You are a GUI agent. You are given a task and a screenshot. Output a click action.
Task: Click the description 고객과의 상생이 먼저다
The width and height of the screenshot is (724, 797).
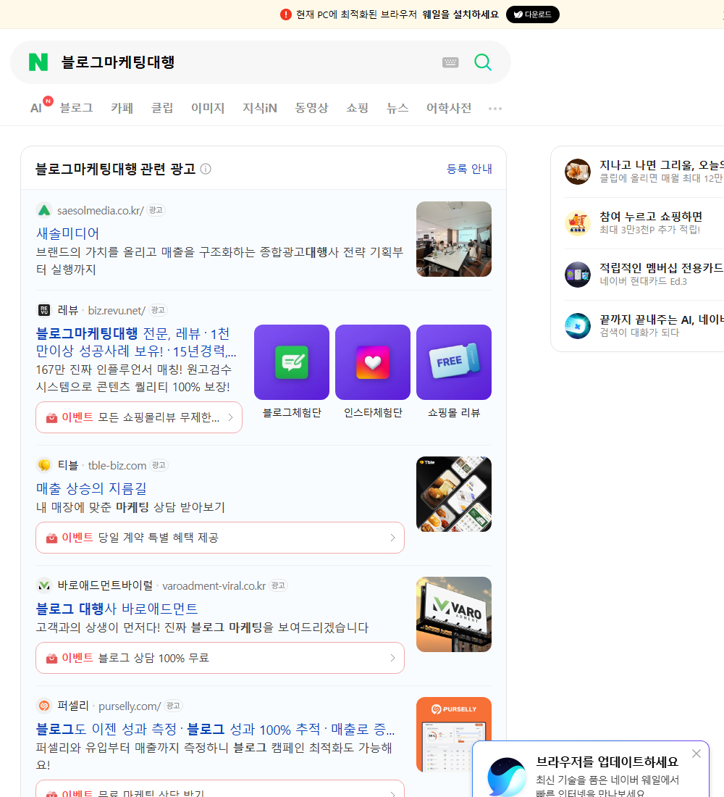coord(202,627)
